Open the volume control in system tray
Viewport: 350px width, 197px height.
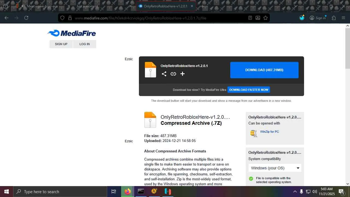(x=315, y=192)
